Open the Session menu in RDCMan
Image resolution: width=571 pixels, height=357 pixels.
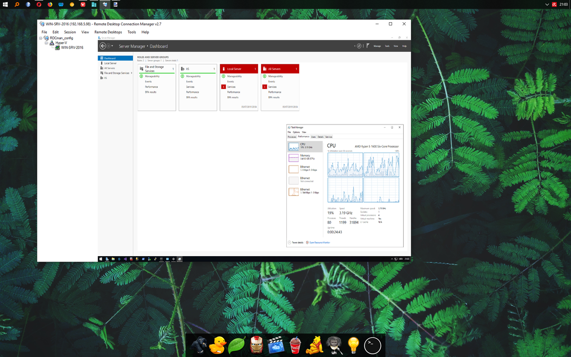[x=70, y=32]
